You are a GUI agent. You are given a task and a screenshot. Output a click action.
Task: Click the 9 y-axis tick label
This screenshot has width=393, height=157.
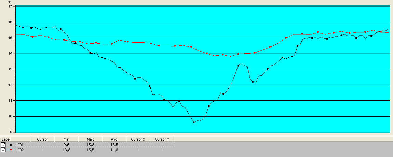click(x=11, y=132)
